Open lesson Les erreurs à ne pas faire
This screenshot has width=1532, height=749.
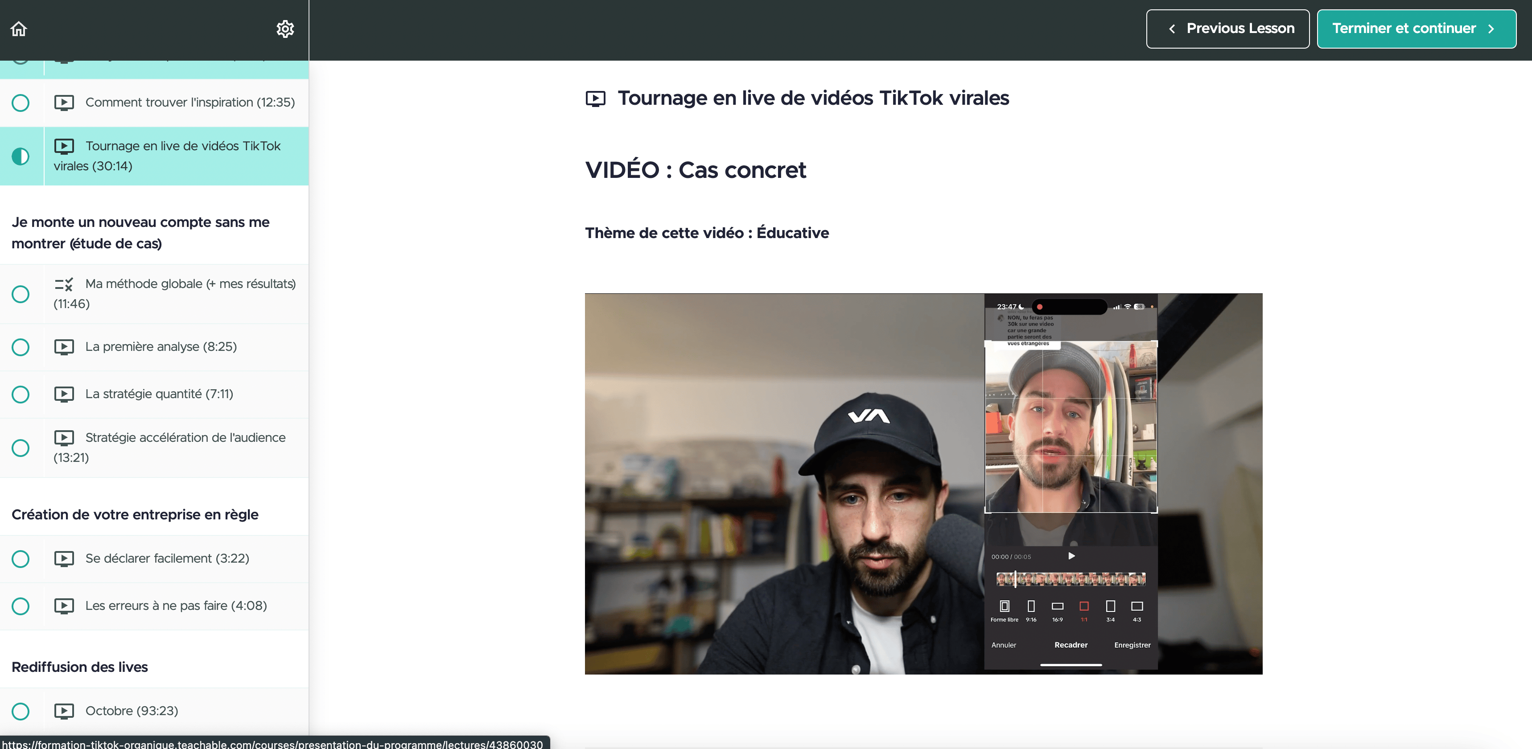(x=176, y=606)
